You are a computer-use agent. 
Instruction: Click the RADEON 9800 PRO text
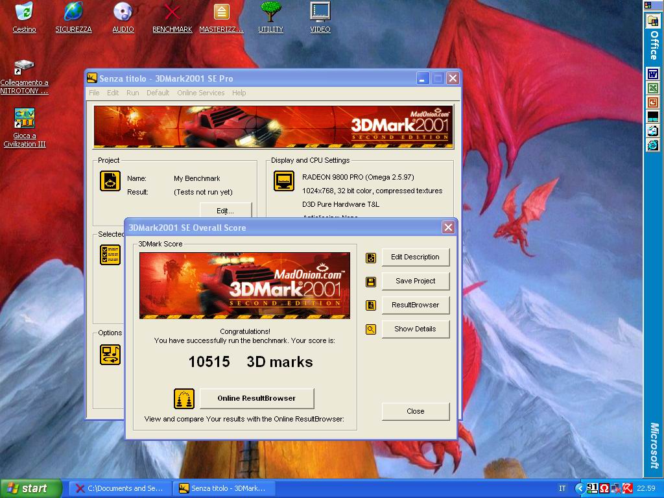pyautogui.click(x=358, y=177)
